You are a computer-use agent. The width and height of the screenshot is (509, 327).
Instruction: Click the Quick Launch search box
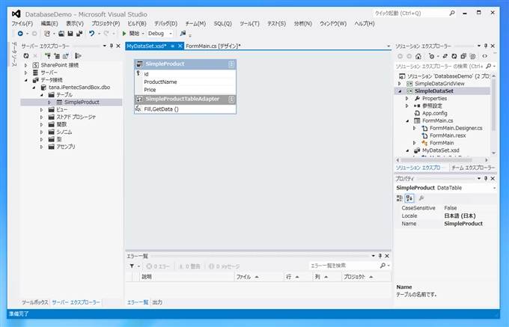click(x=414, y=13)
